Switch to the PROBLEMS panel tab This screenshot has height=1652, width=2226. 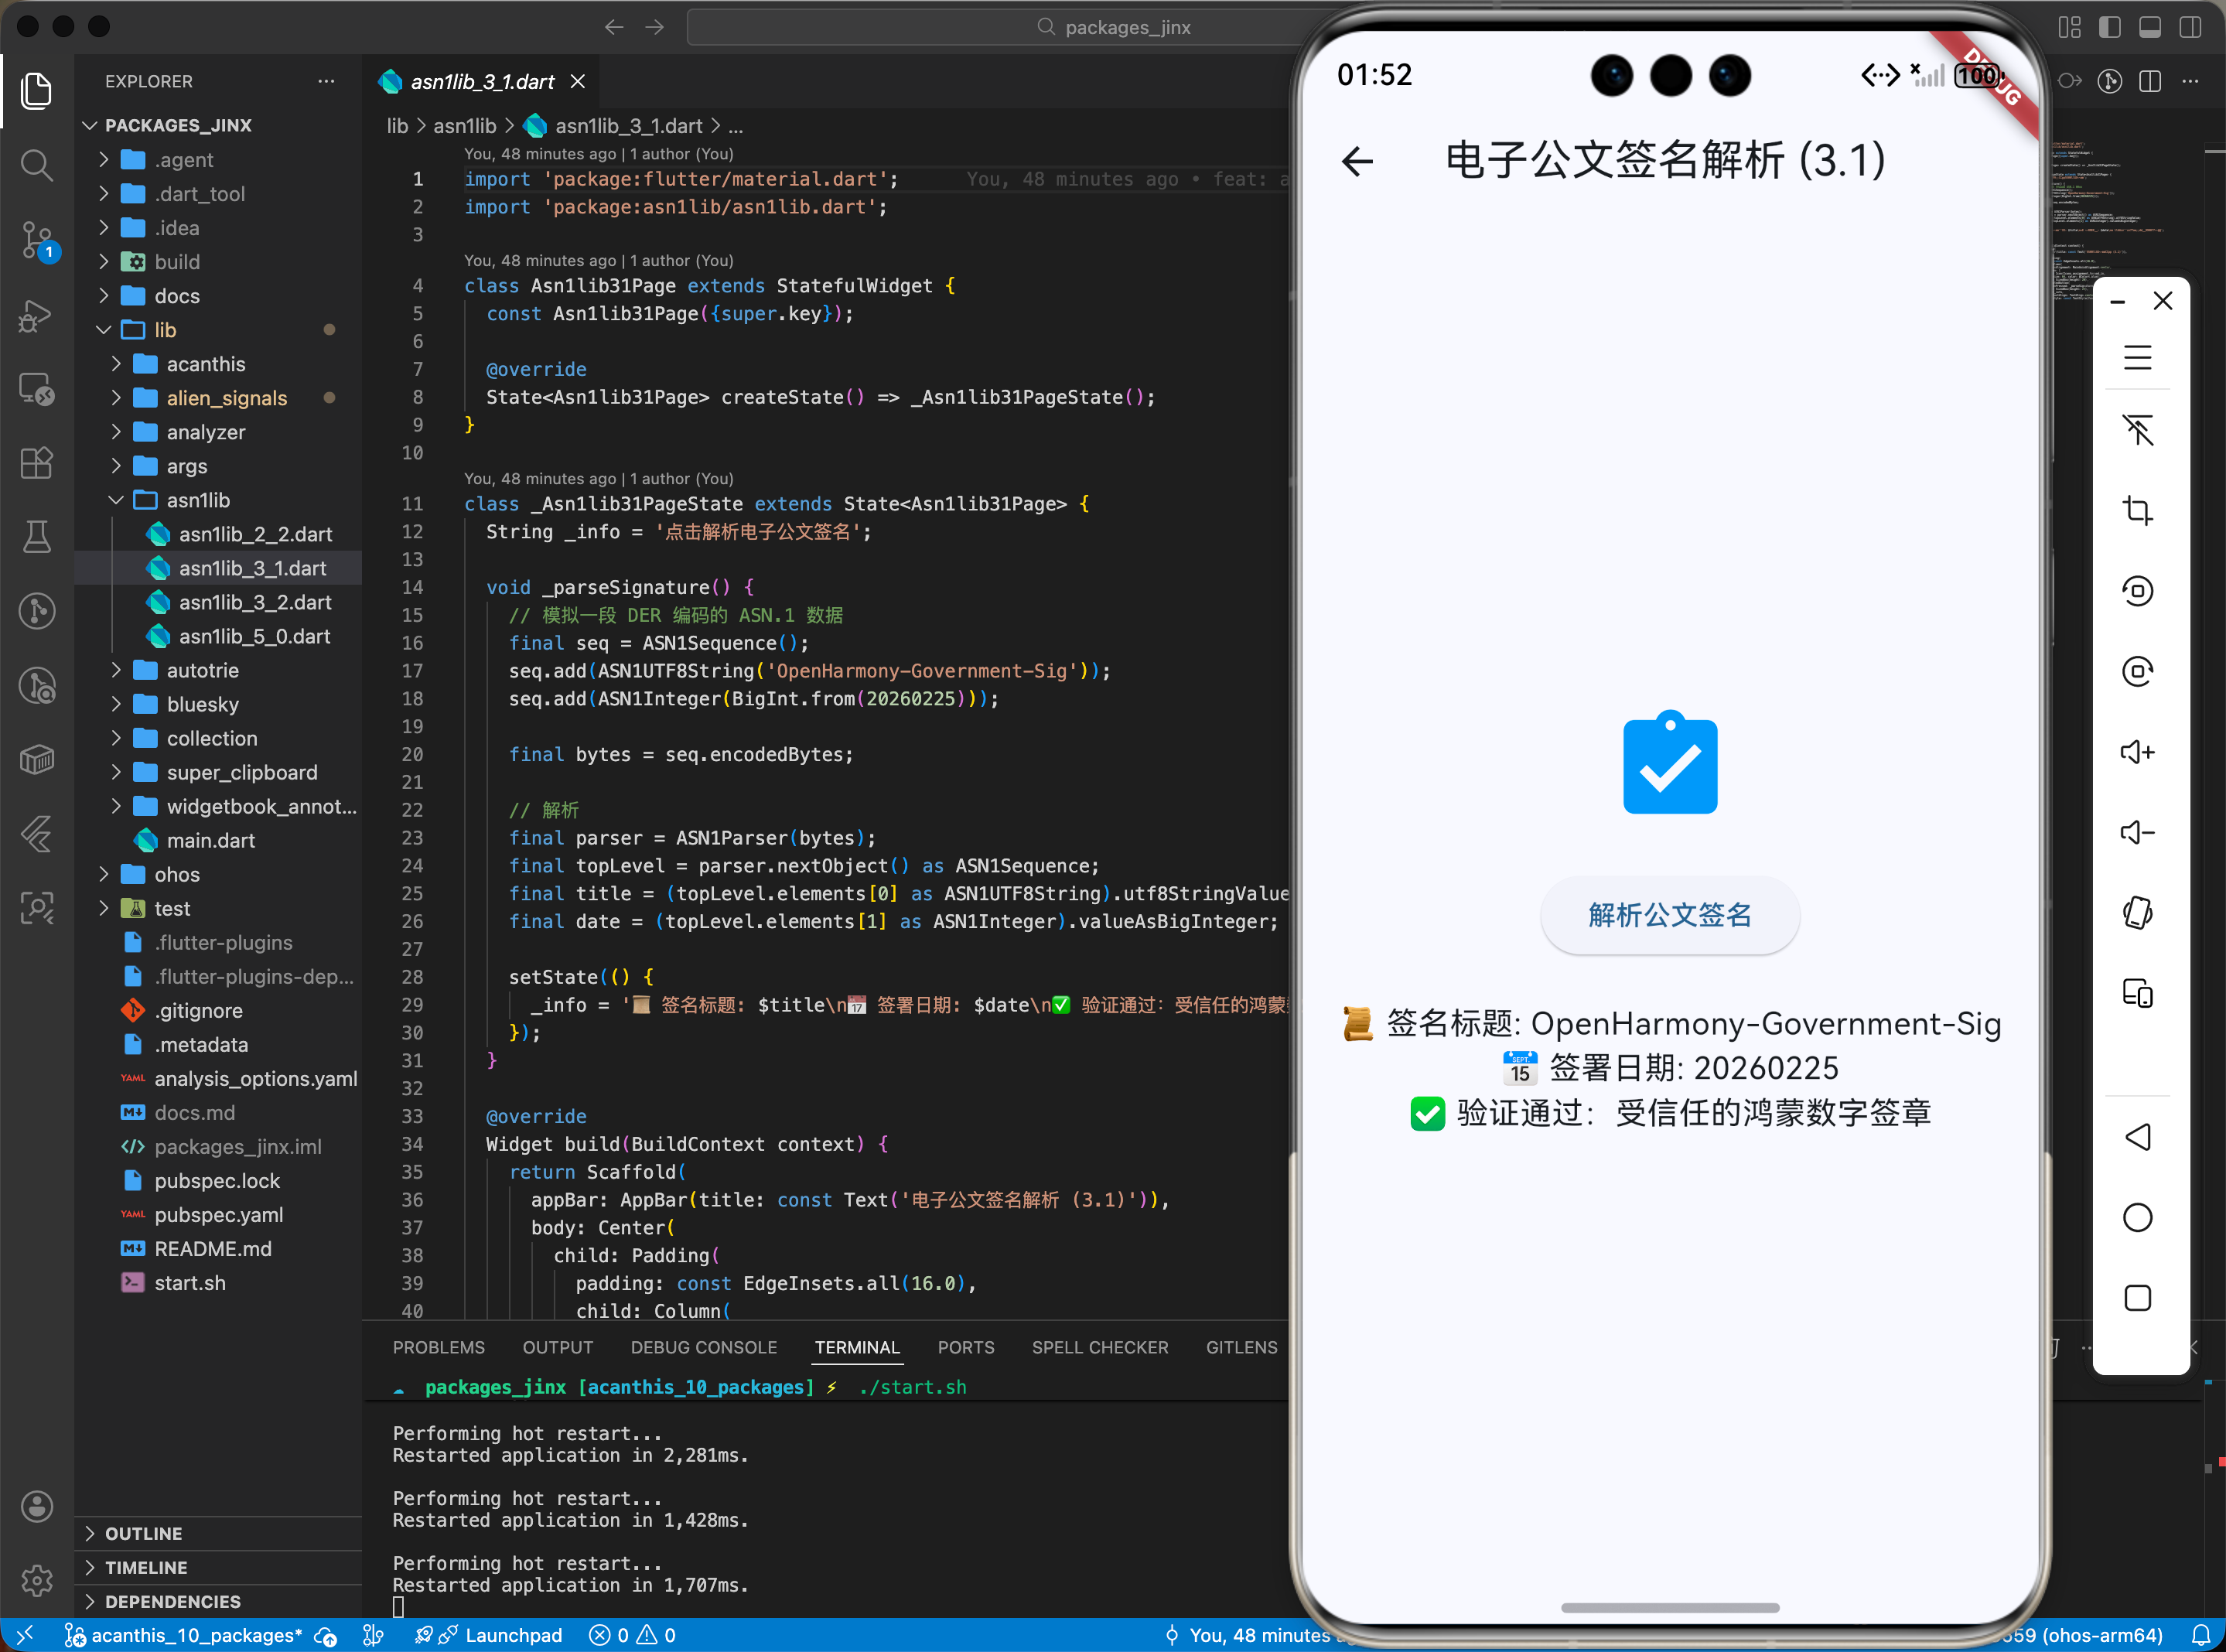(x=438, y=1347)
